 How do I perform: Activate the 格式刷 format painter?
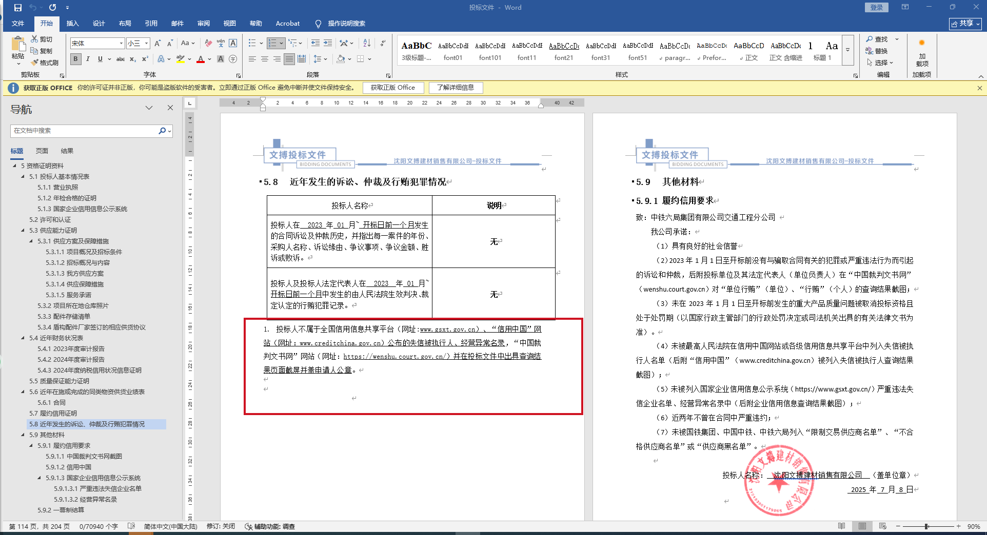pyautogui.click(x=45, y=63)
